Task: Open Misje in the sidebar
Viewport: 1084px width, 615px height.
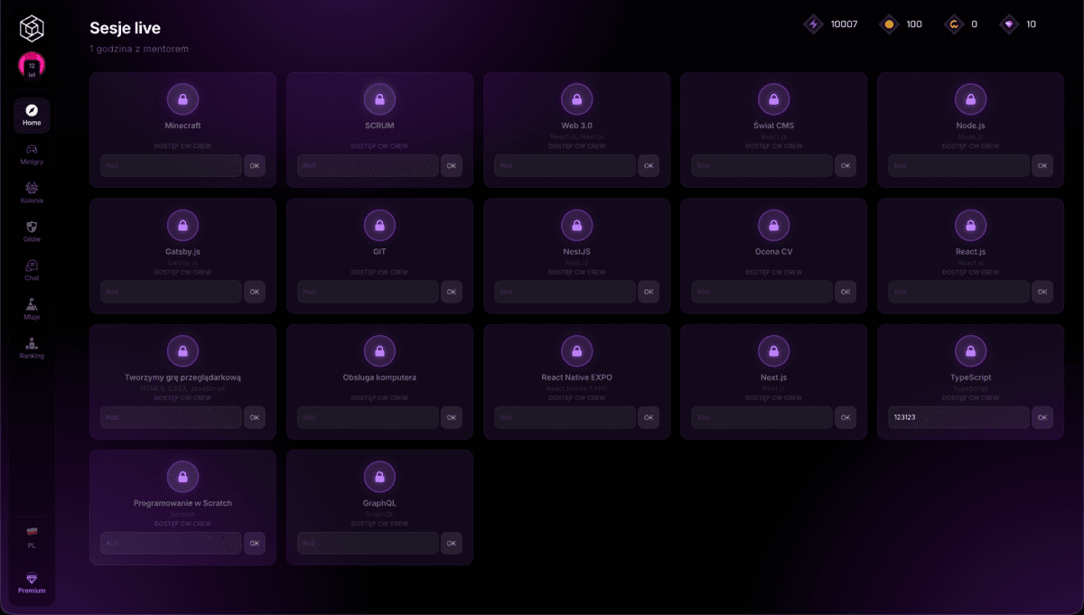Action: pos(32,309)
